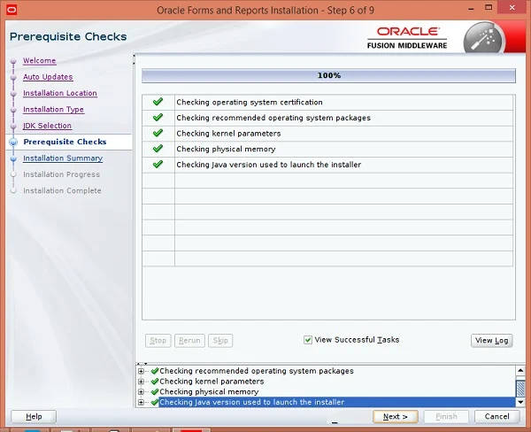This screenshot has width=531, height=432.
Task: Close the installer window
Action: click(512, 7)
